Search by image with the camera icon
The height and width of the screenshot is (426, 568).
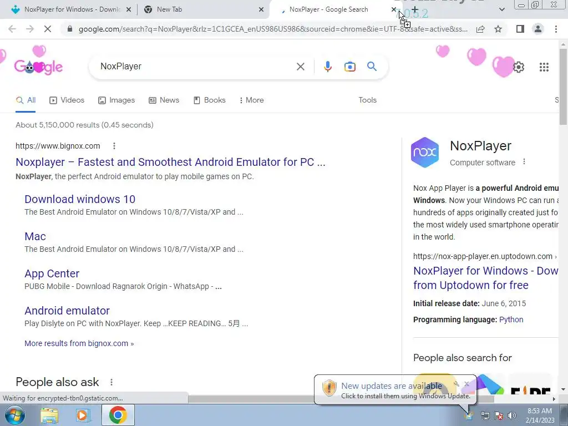tap(349, 67)
